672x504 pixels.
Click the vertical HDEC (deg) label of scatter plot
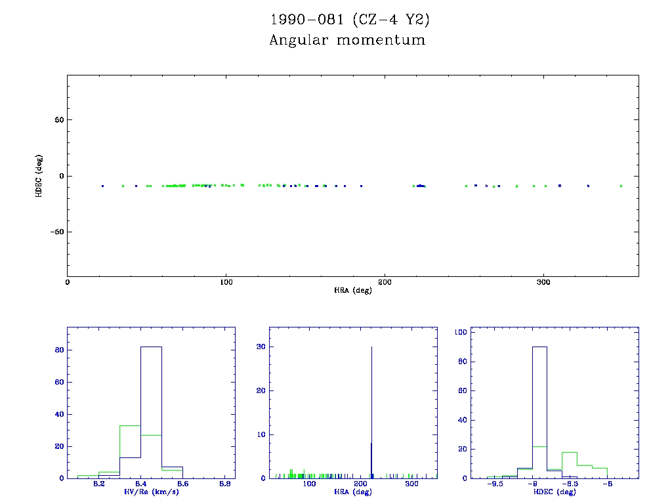tap(39, 175)
